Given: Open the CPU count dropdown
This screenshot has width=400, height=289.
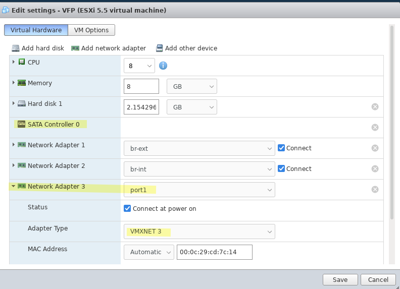Looking at the screenshot, I should (139, 66).
